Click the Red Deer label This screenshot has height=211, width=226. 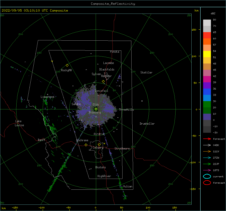pyautogui.click(x=106, y=76)
